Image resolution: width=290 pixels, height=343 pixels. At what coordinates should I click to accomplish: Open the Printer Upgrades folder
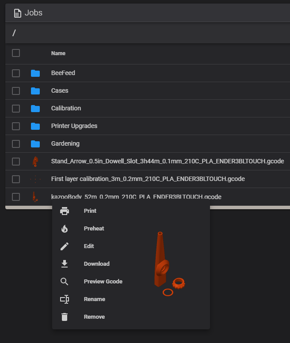tap(74, 126)
